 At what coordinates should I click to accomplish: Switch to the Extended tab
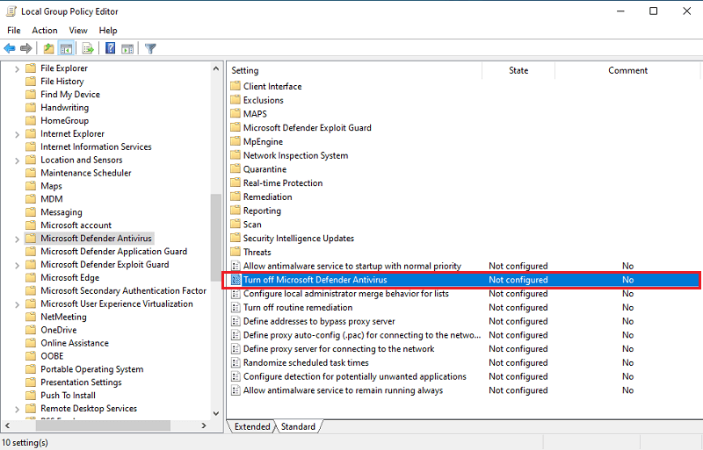252,426
